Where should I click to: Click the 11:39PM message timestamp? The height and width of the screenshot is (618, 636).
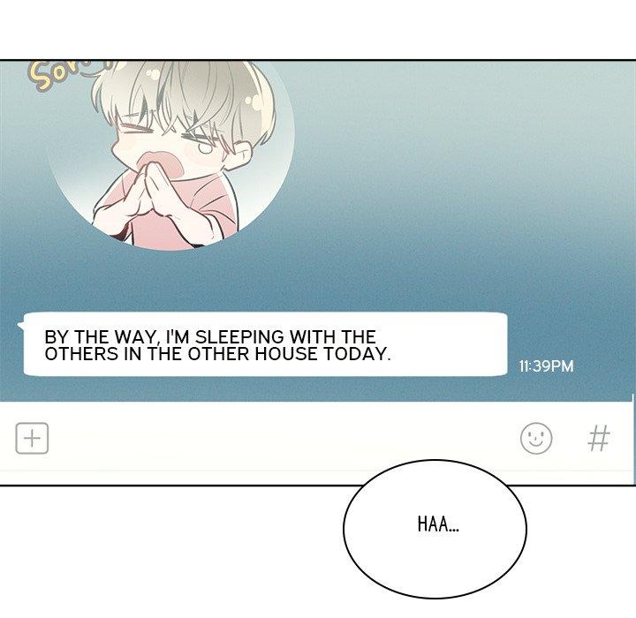(546, 366)
